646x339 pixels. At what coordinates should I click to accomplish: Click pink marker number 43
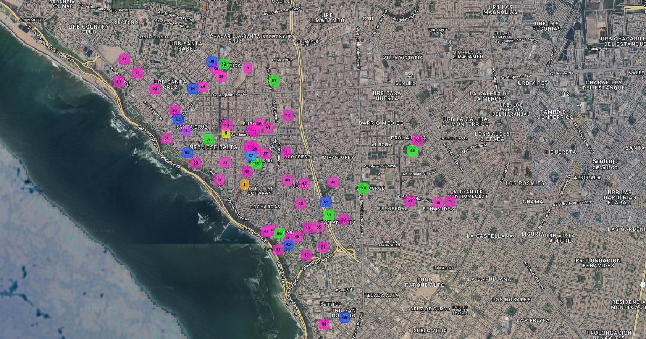click(305, 183)
